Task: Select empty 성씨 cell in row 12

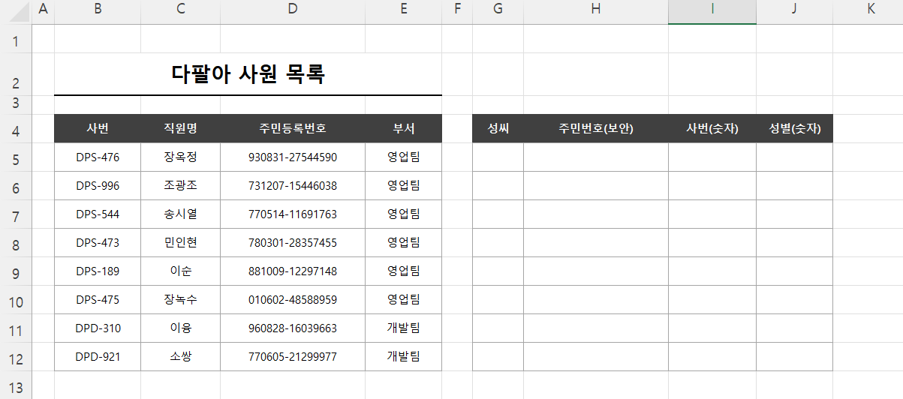Action: coord(498,357)
